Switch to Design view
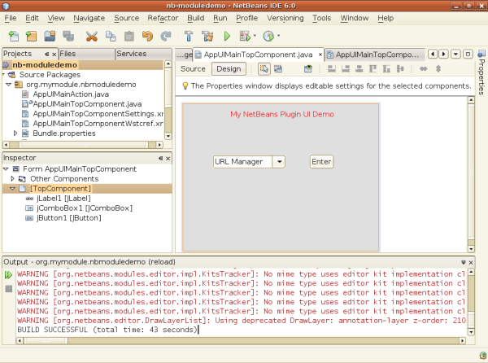Viewport: 488px width, 363px height. click(229, 69)
